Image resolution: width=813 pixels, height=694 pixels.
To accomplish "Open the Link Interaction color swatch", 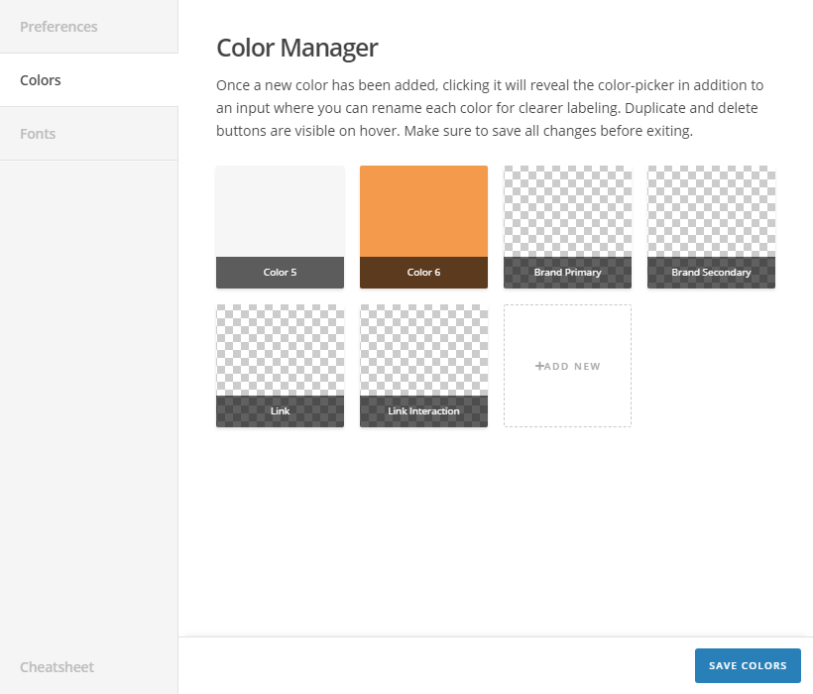I will pos(423,350).
